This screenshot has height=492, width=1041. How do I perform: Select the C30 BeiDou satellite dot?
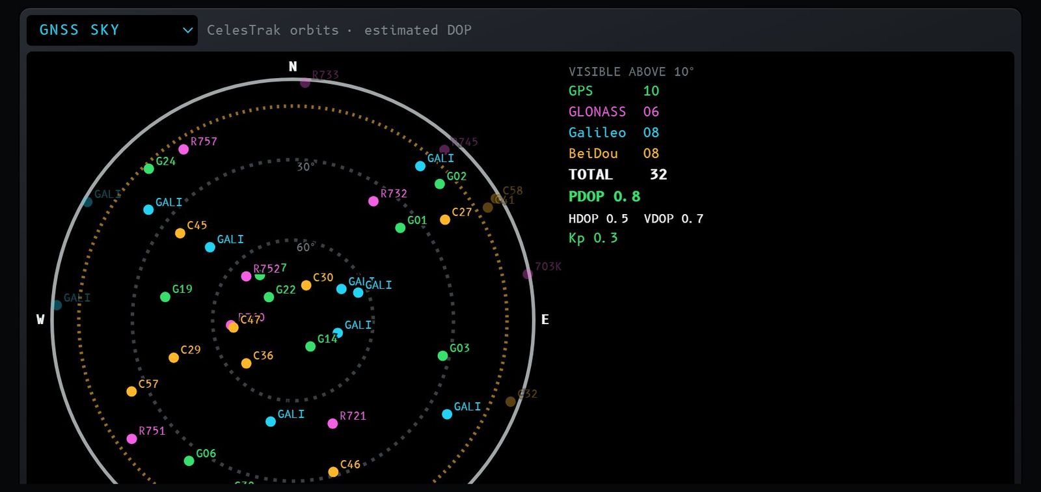click(306, 285)
